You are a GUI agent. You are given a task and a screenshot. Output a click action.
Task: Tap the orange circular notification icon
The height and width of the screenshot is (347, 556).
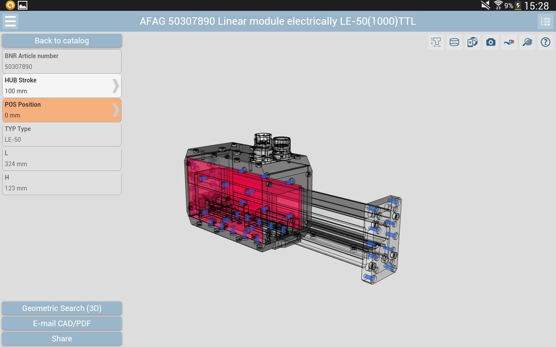tap(10, 5)
